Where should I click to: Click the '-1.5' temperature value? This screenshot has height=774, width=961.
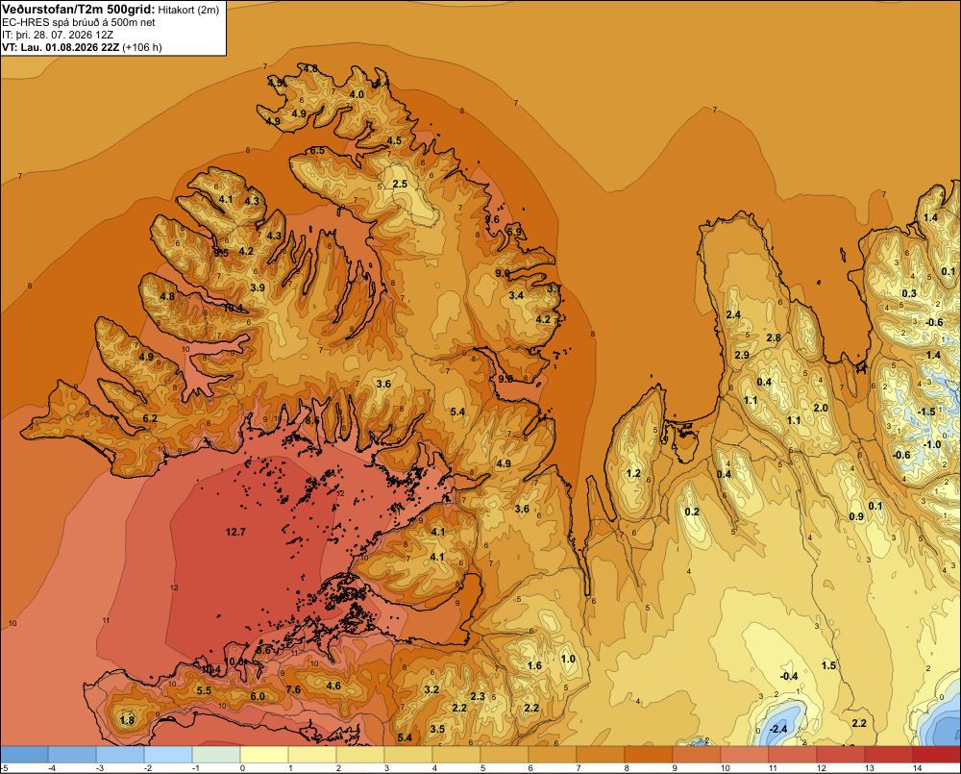(x=926, y=412)
